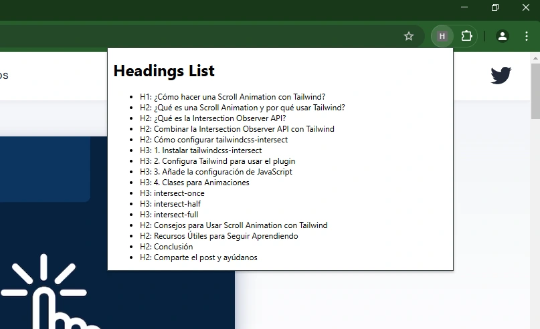This screenshot has width=540, height=329.
Task: Select 'H3: 2. Configura Tailwind para usar el plugin'
Action: pos(217,161)
